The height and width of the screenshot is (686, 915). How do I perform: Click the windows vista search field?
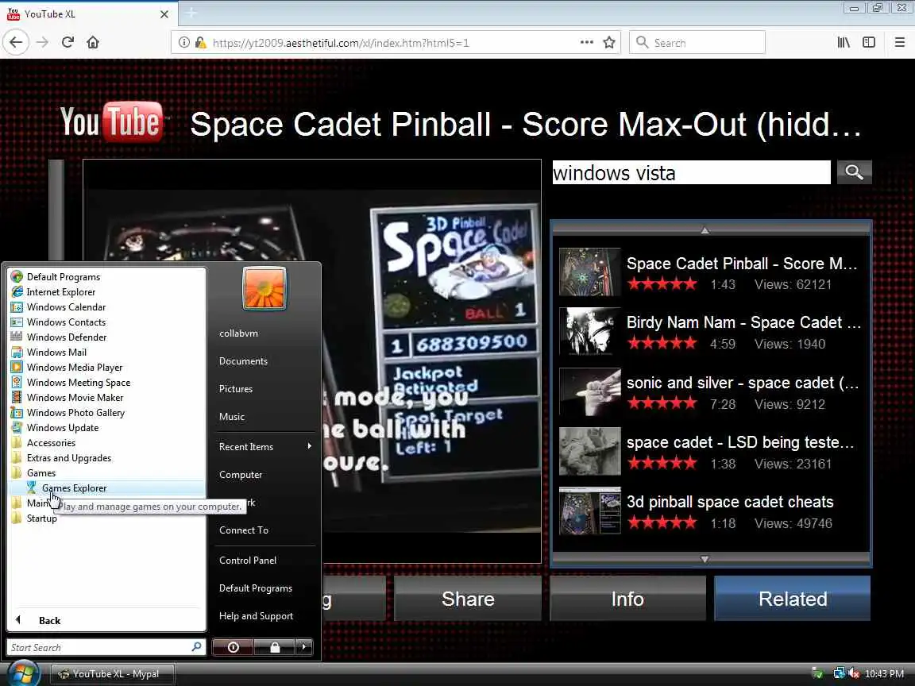pyautogui.click(x=691, y=172)
